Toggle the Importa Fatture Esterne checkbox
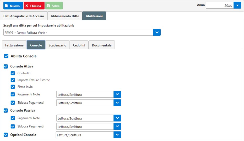This screenshot has height=141, width=244. tap(13, 80)
